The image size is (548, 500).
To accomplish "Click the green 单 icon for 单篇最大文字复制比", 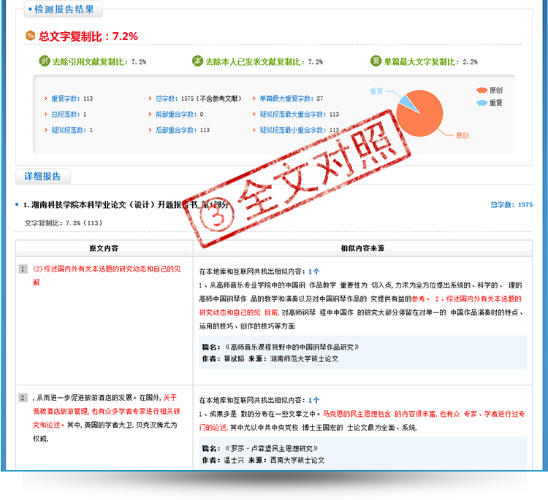I will pyautogui.click(x=376, y=61).
